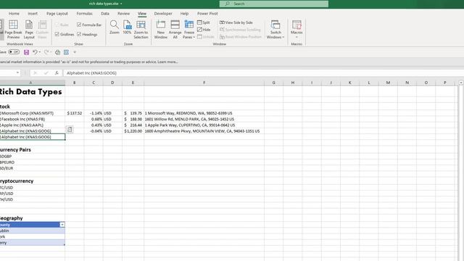
Task: Click the Save icon in quick access toolbar
Action: (x=26, y=52)
